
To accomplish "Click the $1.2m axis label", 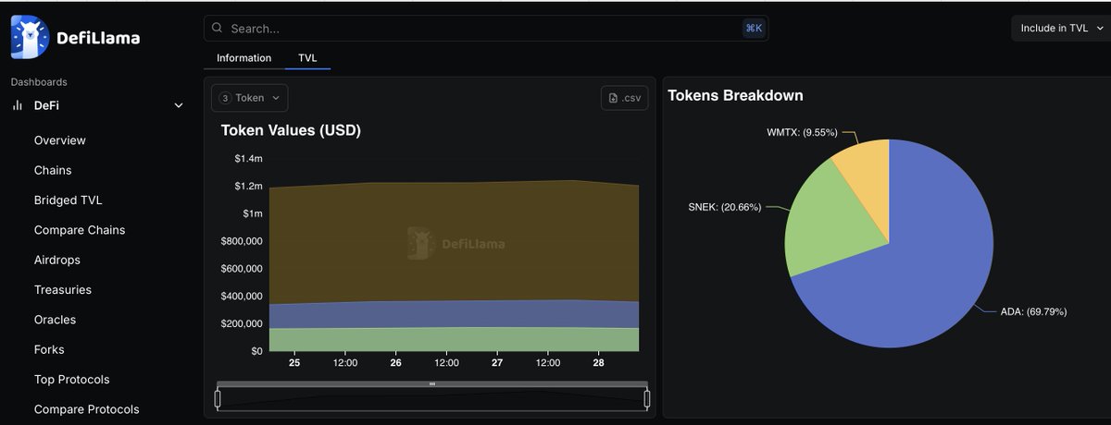I will click(x=248, y=187).
